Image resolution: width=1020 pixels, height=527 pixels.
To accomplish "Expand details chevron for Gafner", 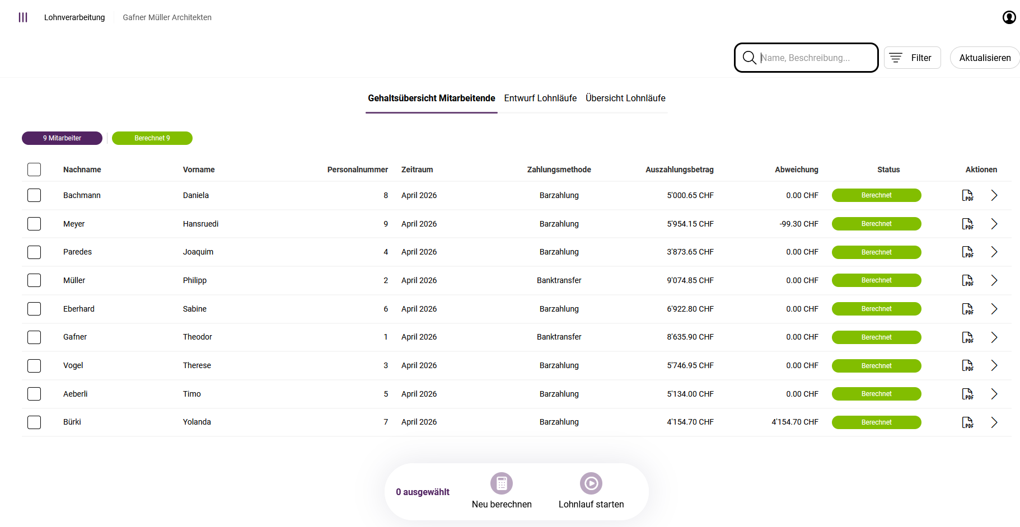I will (994, 337).
